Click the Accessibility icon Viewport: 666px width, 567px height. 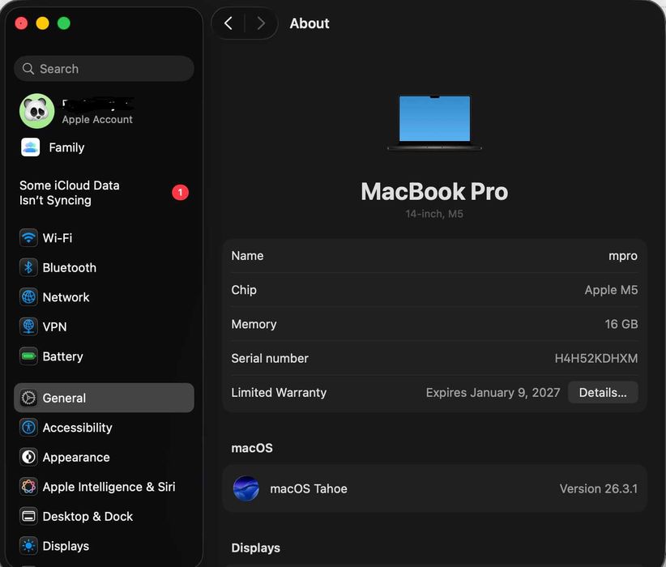[28, 427]
